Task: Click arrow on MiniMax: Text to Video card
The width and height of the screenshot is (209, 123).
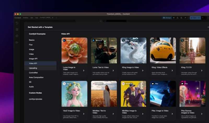Action: (113, 114)
